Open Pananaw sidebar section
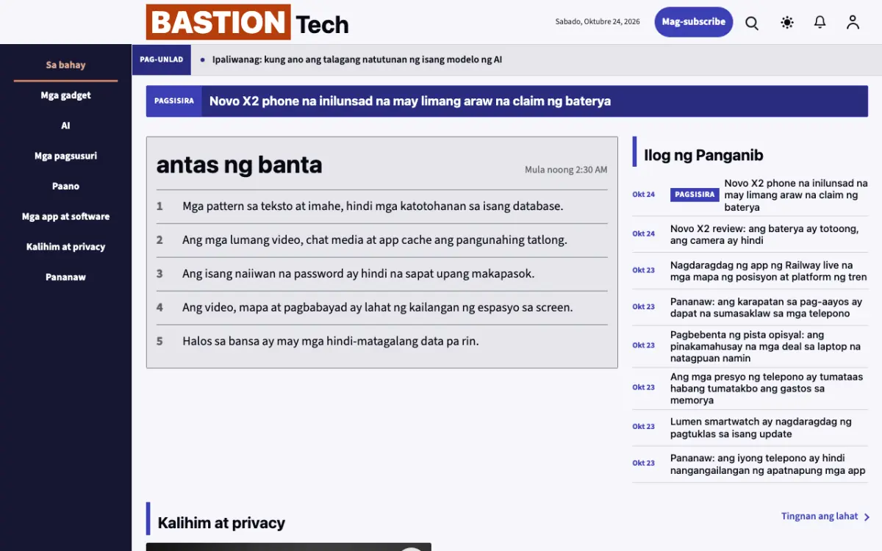The height and width of the screenshot is (551, 882). tap(65, 277)
